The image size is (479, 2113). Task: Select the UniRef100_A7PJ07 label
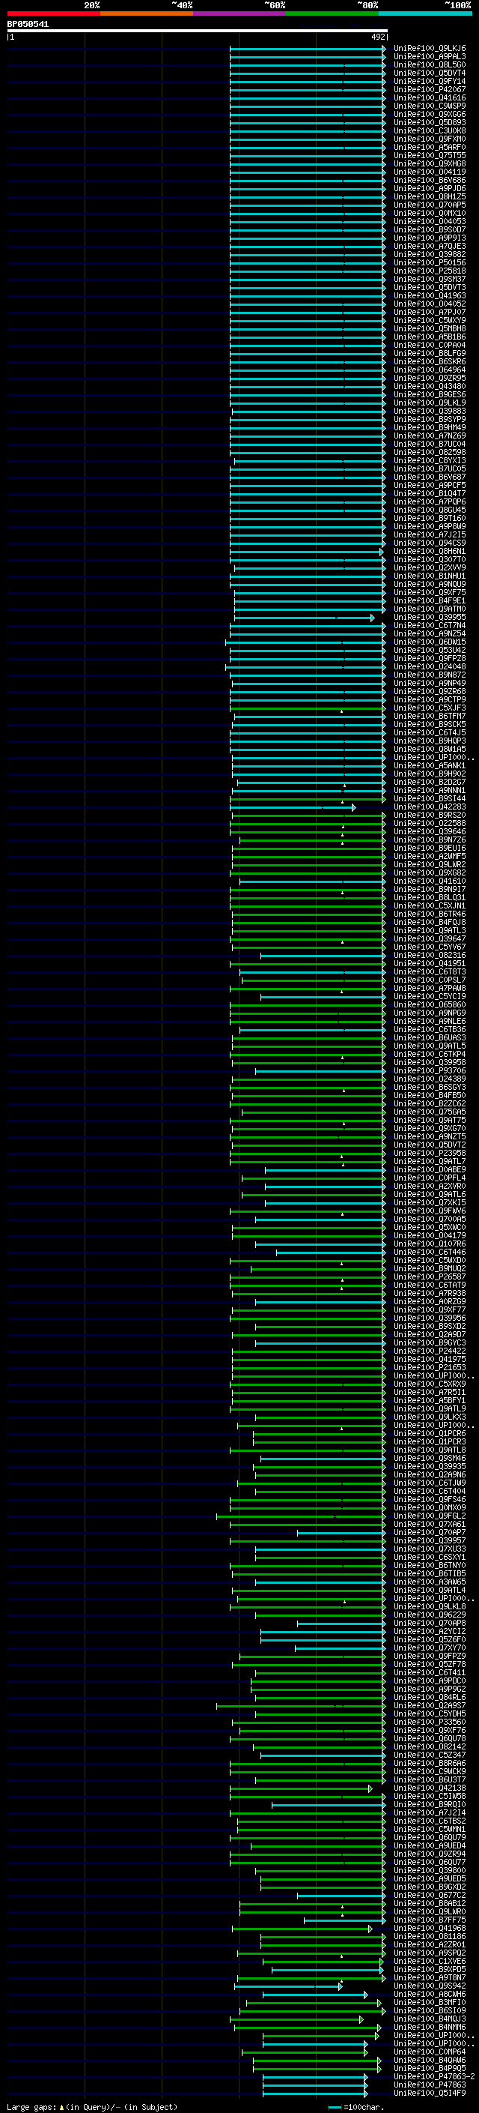click(x=430, y=312)
